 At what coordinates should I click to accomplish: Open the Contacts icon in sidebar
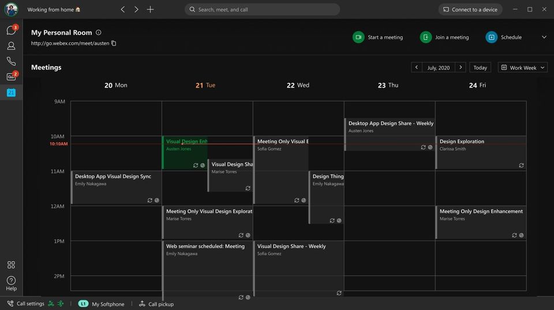pos(11,46)
